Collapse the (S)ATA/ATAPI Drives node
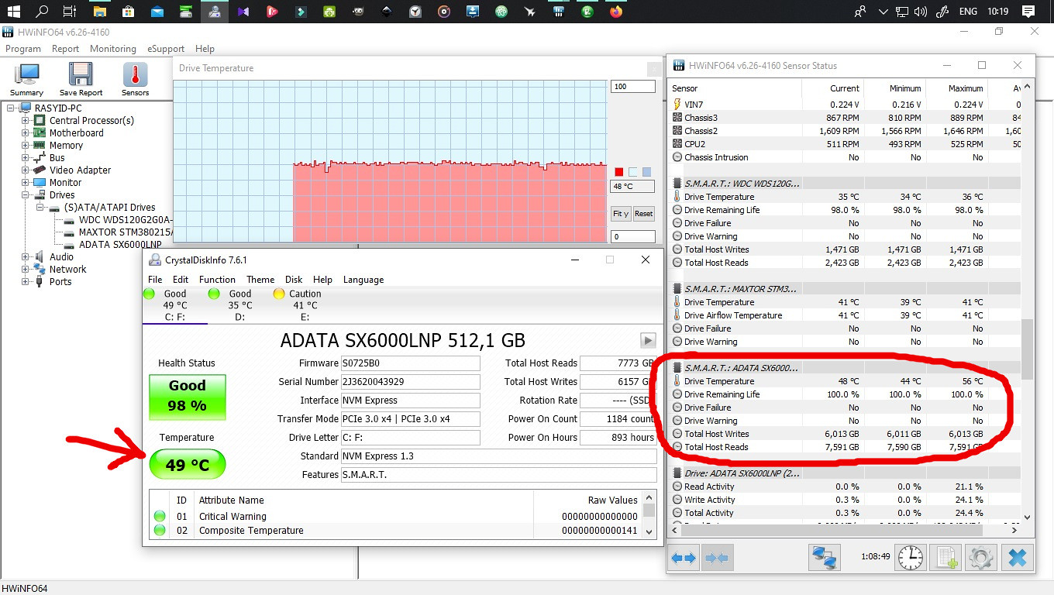The height and width of the screenshot is (595, 1054). pos(40,208)
